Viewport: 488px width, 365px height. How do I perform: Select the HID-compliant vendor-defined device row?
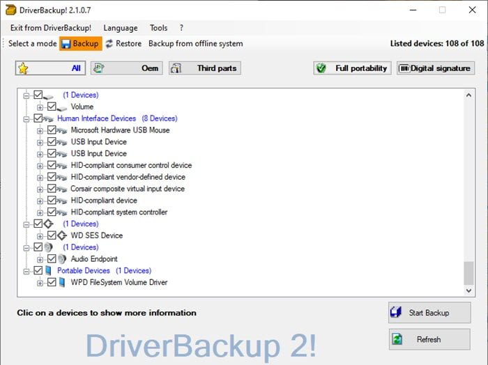coord(128,177)
